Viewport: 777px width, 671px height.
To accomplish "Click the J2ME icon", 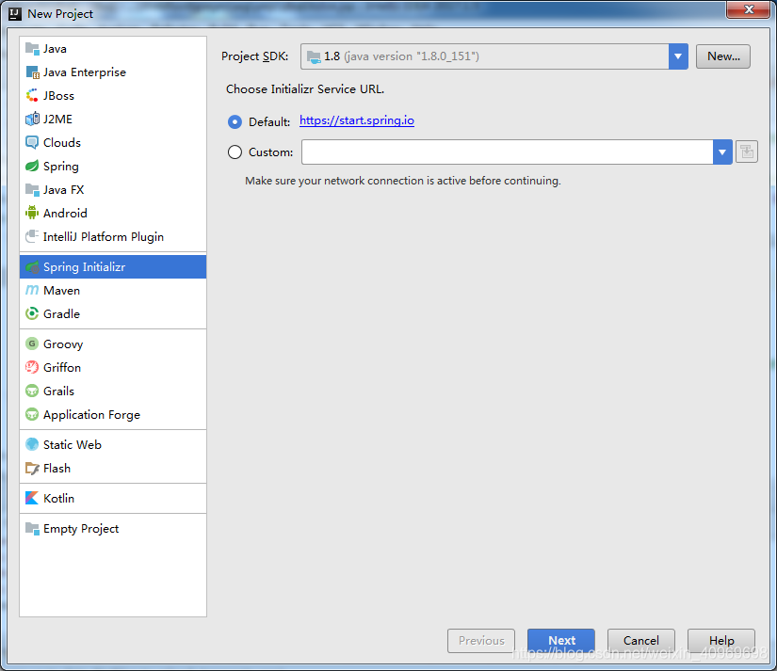I will click(32, 119).
